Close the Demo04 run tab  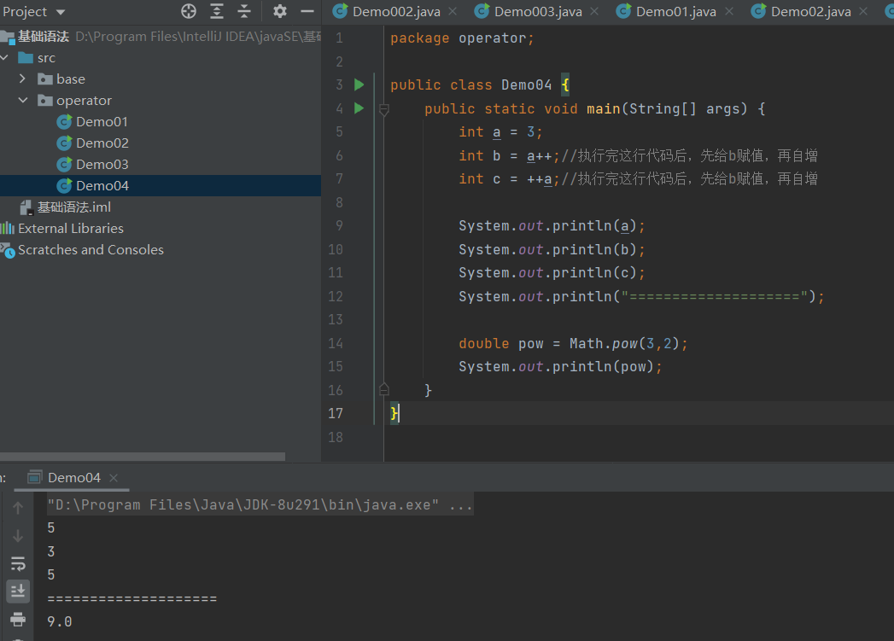click(114, 478)
